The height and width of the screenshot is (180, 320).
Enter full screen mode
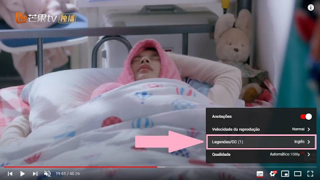point(310,173)
